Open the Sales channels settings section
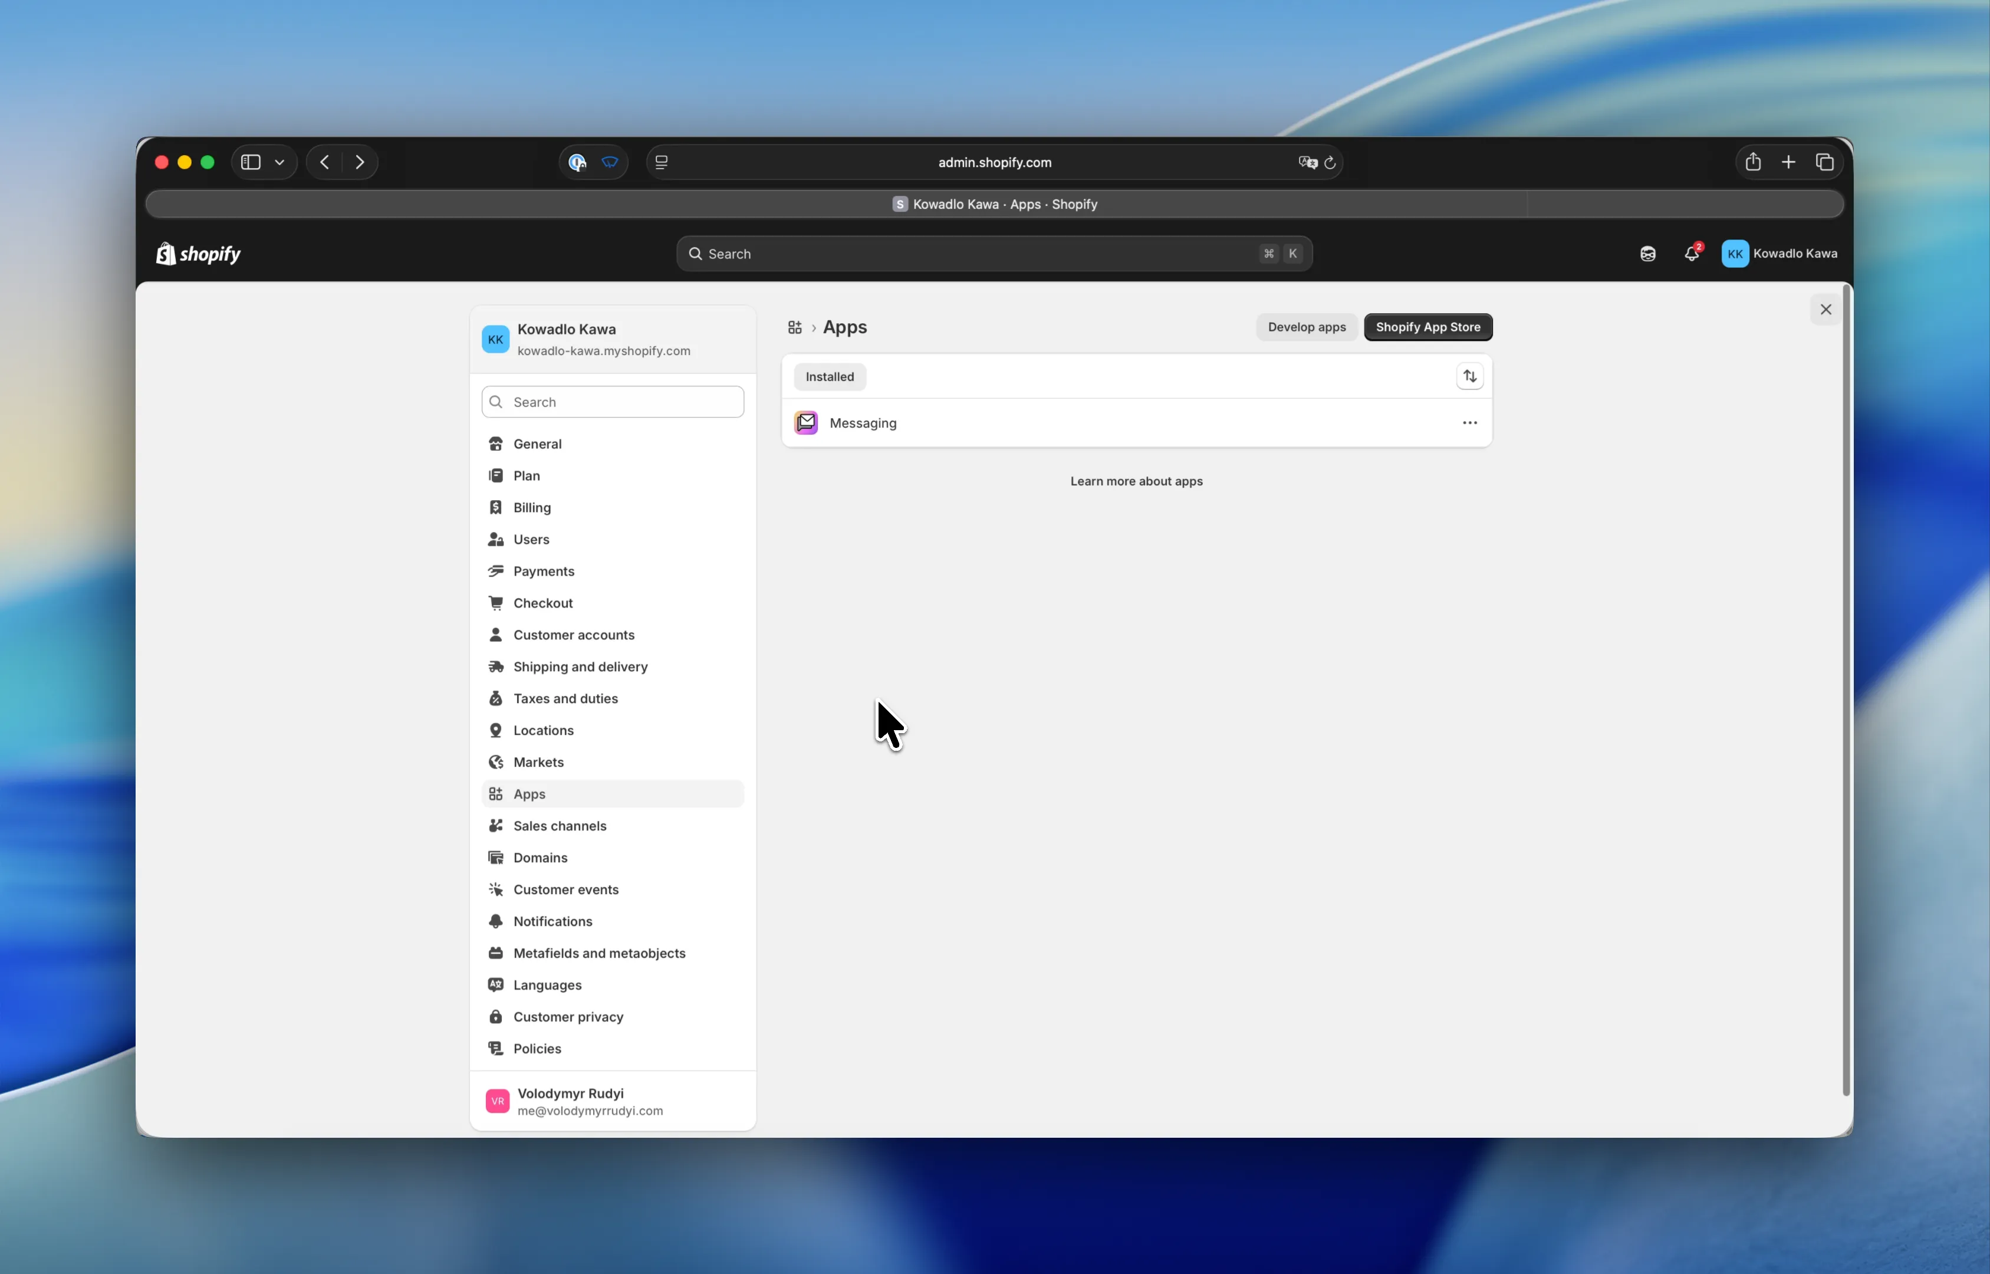This screenshot has width=1990, height=1274. pos(560,825)
